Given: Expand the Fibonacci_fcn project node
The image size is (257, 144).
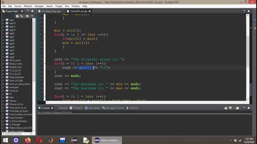Looking at the screenshot, I should click(3, 104).
